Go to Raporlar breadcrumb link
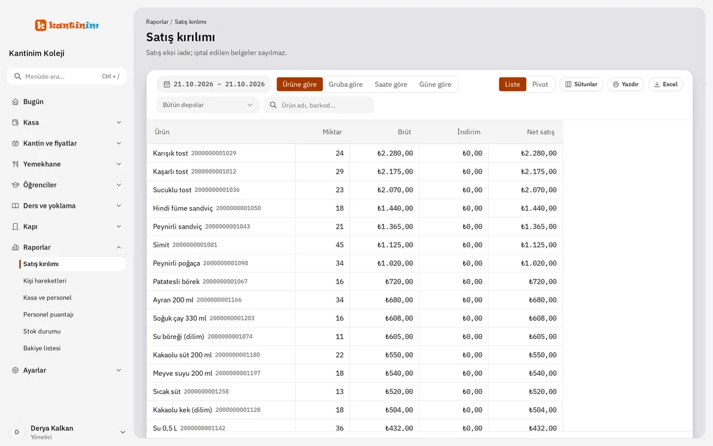Screen dimensions: 713x446 point(157,22)
